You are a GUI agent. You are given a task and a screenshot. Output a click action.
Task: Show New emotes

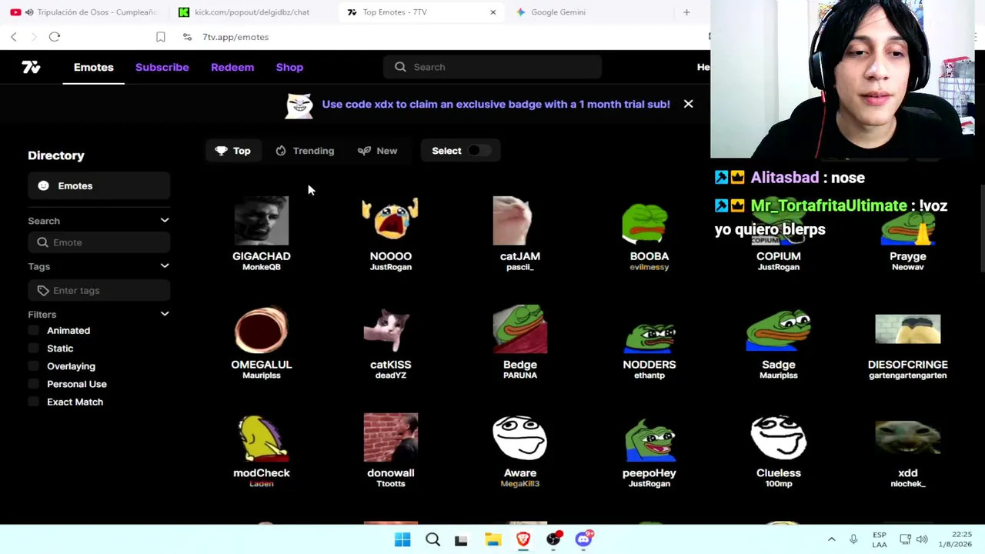[378, 151]
